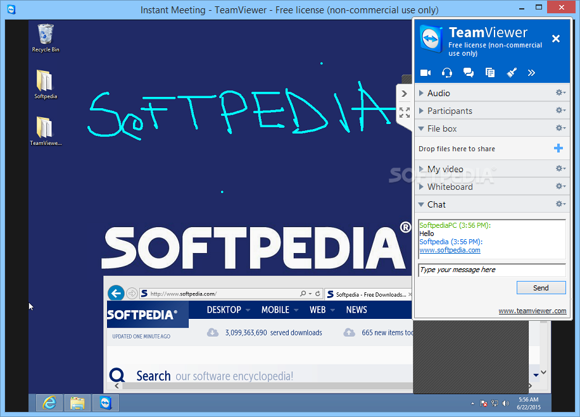Screen dimensions: 580x417
Task: Open the MOBILE menu on Softpedia site
Action: (x=280, y=310)
